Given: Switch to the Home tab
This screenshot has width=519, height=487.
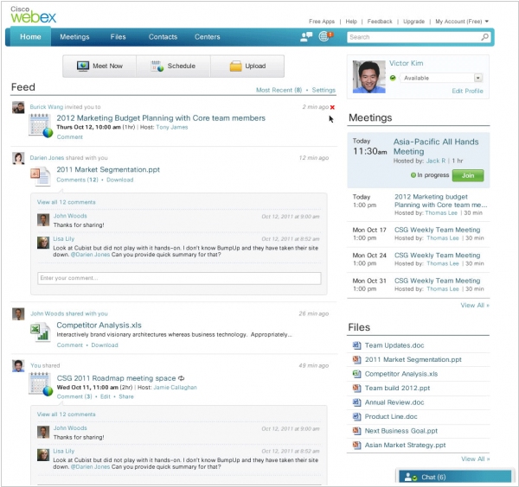Looking at the screenshot, I should point(30,36).
